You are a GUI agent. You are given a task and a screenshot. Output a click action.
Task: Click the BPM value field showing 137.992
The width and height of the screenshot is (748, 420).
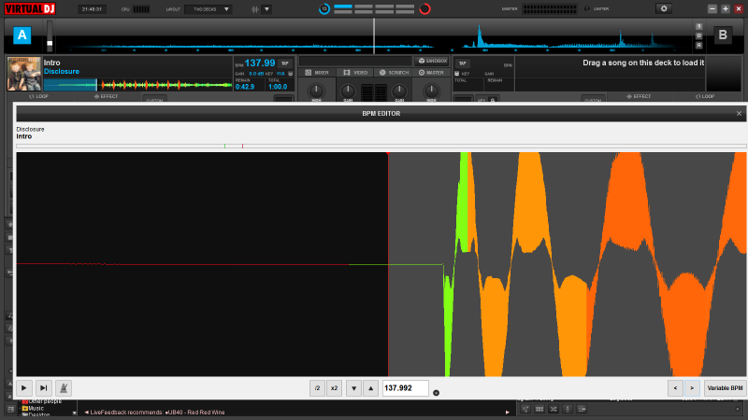click(406, 388)
